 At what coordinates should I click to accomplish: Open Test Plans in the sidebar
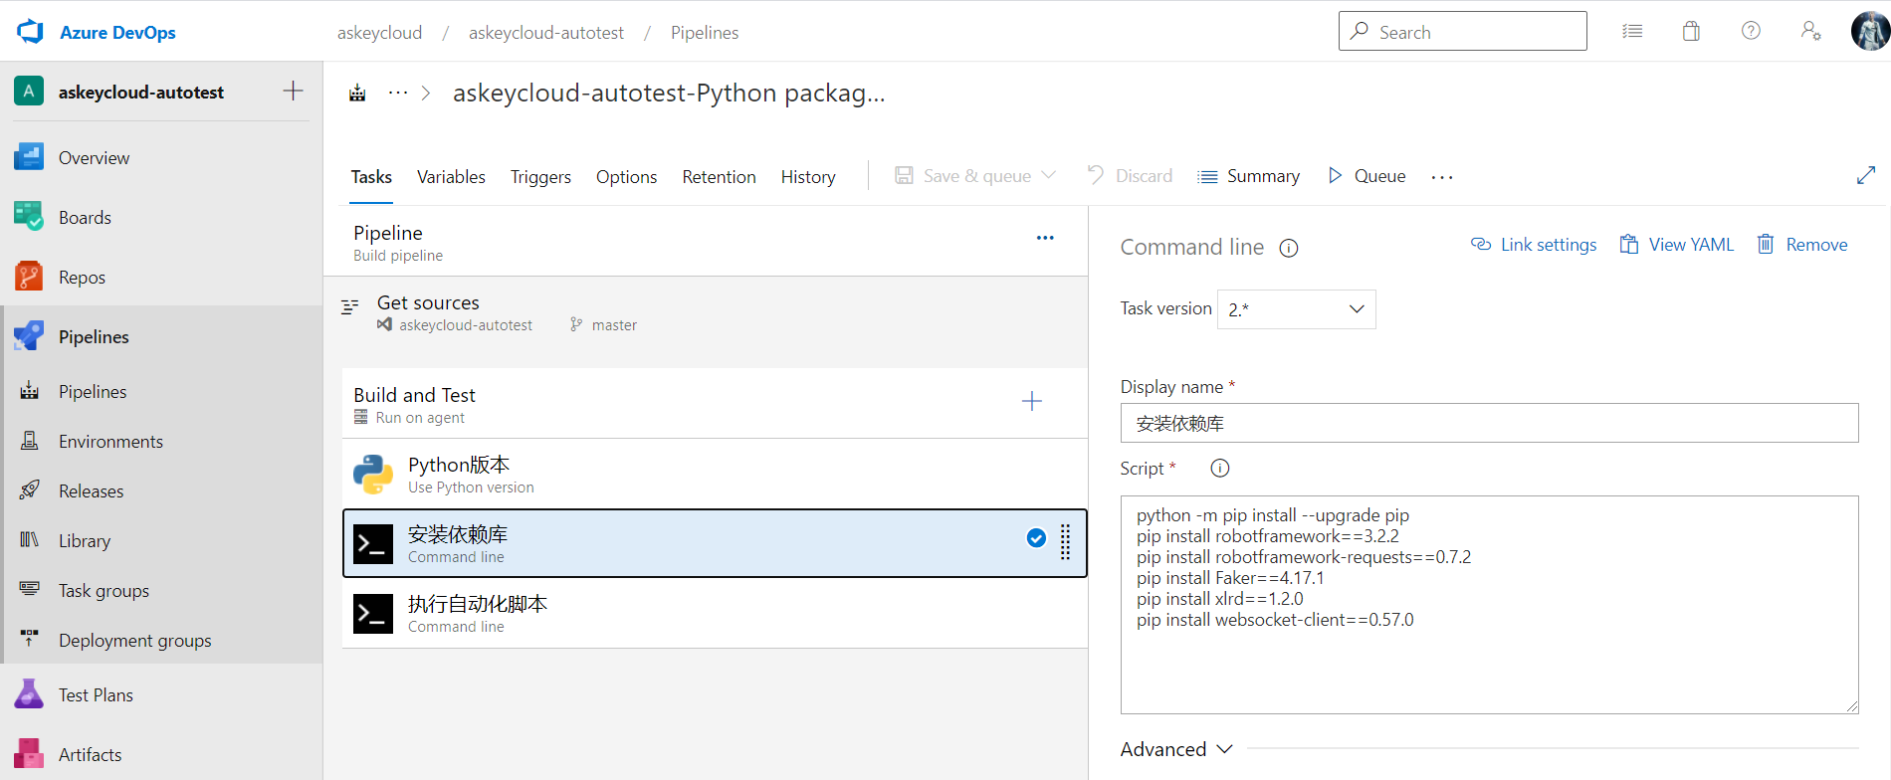(96, 695)
